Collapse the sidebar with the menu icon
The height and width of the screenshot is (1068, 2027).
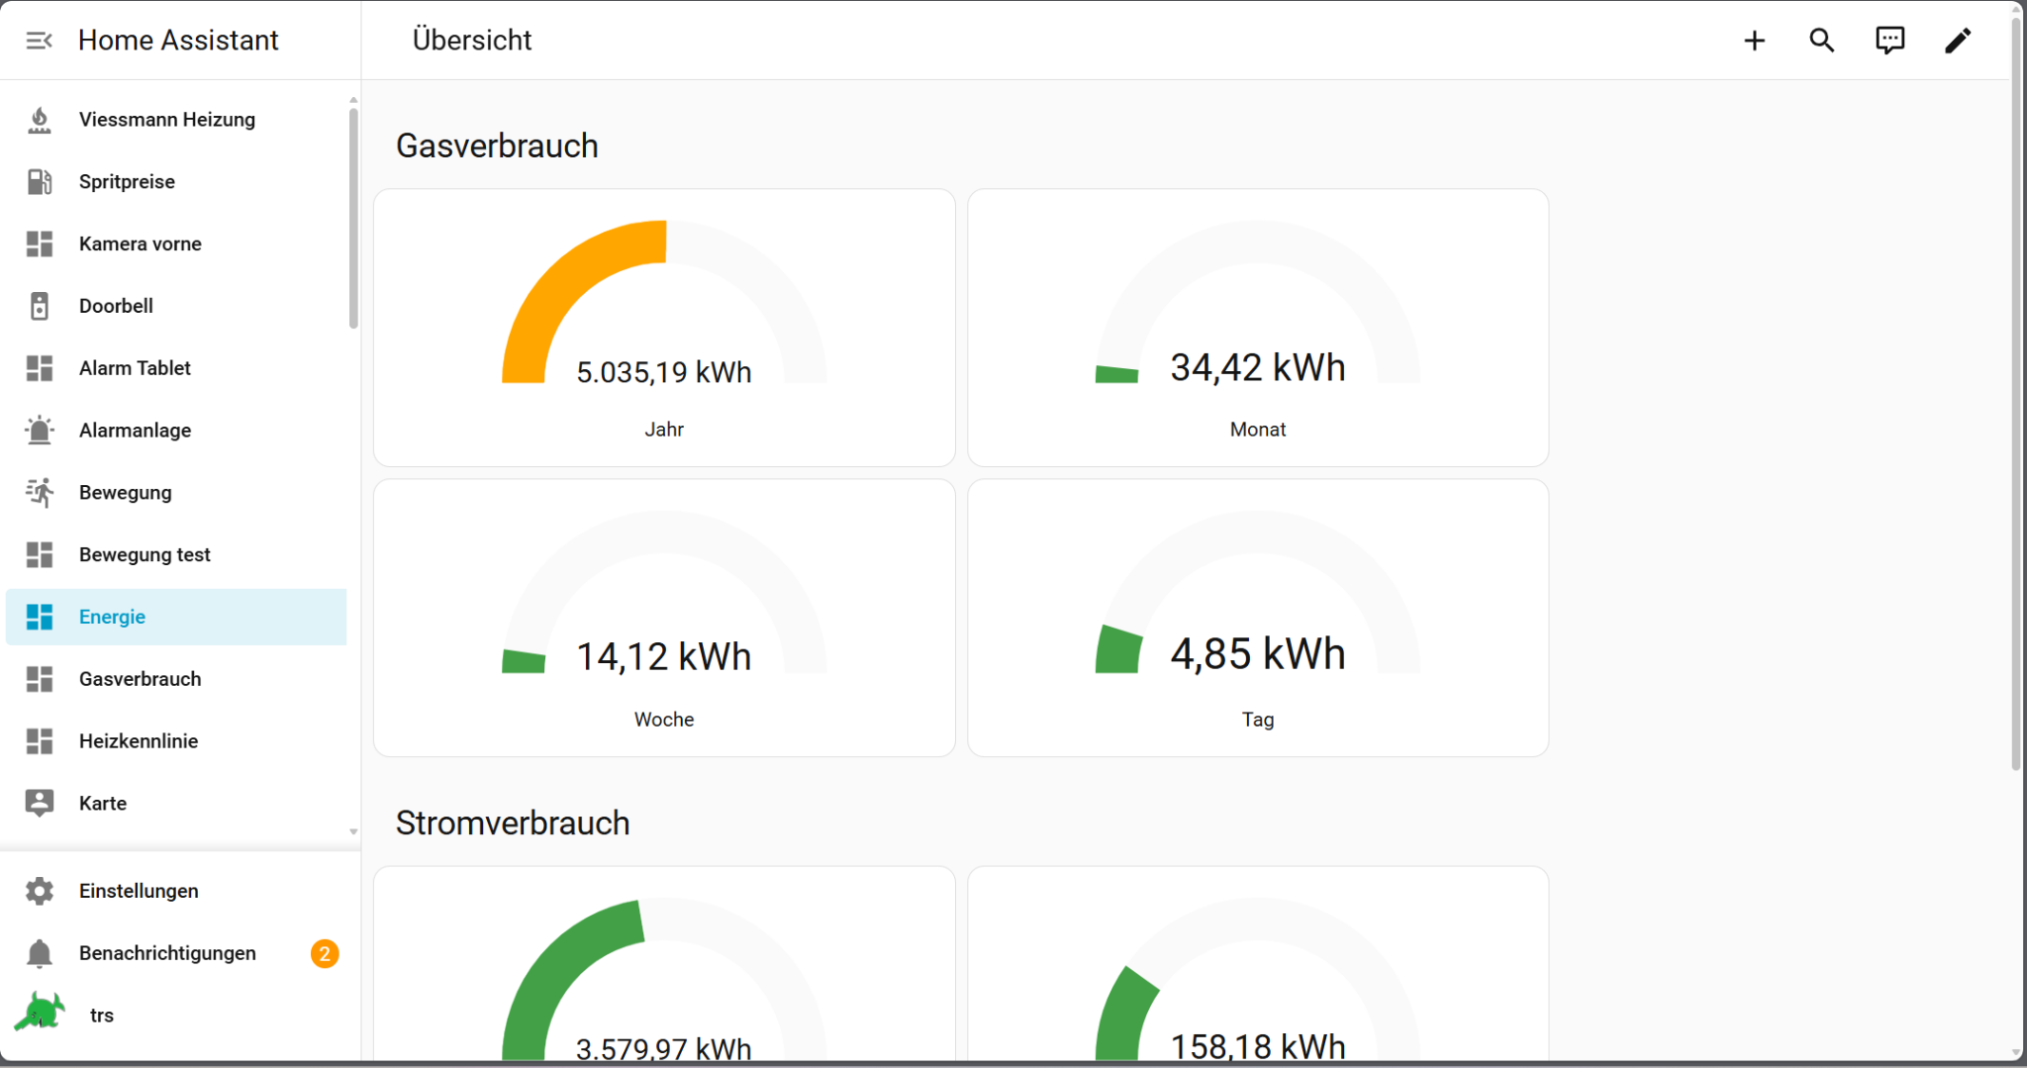coord(40,41)
